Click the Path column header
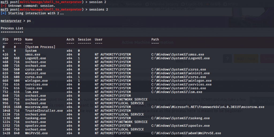The image size is (274, 137). [155, 39]
